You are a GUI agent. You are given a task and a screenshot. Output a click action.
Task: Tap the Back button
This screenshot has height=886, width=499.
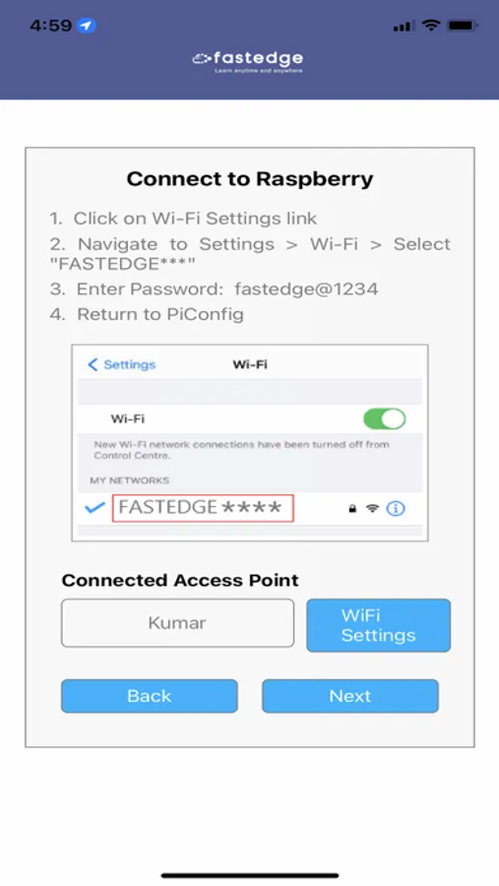[150, 696]
